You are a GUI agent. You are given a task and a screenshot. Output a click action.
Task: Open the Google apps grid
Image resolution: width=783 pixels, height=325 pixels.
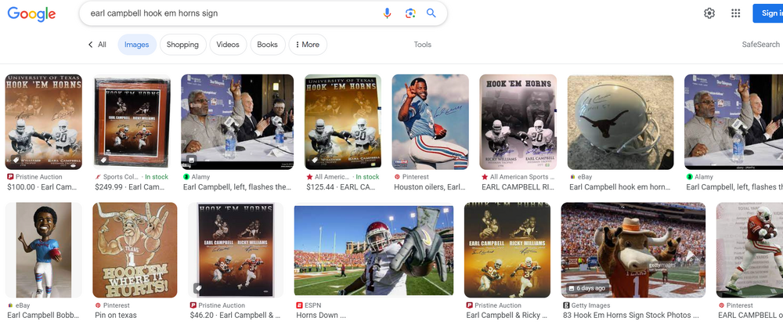pyautogui.click(x=735, y=13)
